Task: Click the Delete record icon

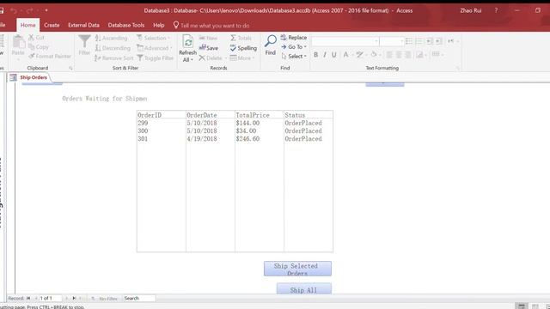Action: click(x=202, y=58)
